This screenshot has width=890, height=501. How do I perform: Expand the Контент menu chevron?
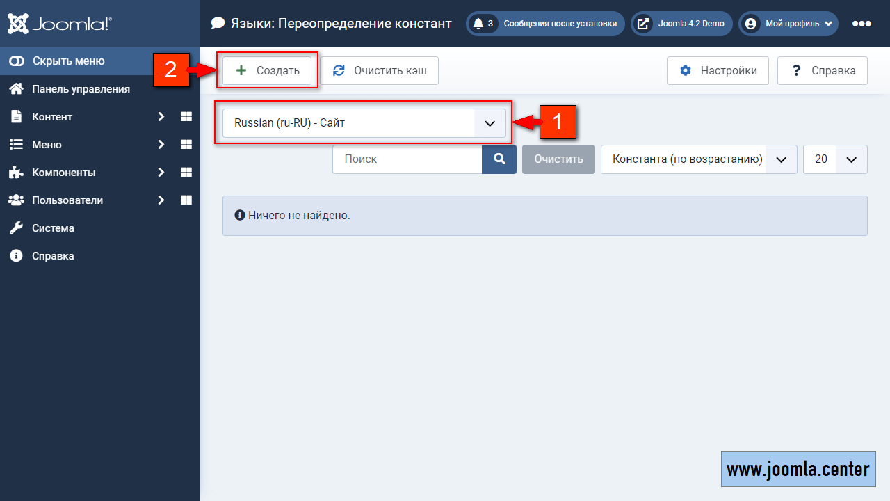161,117
